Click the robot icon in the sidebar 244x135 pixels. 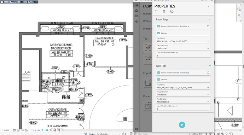coord(136,10)
